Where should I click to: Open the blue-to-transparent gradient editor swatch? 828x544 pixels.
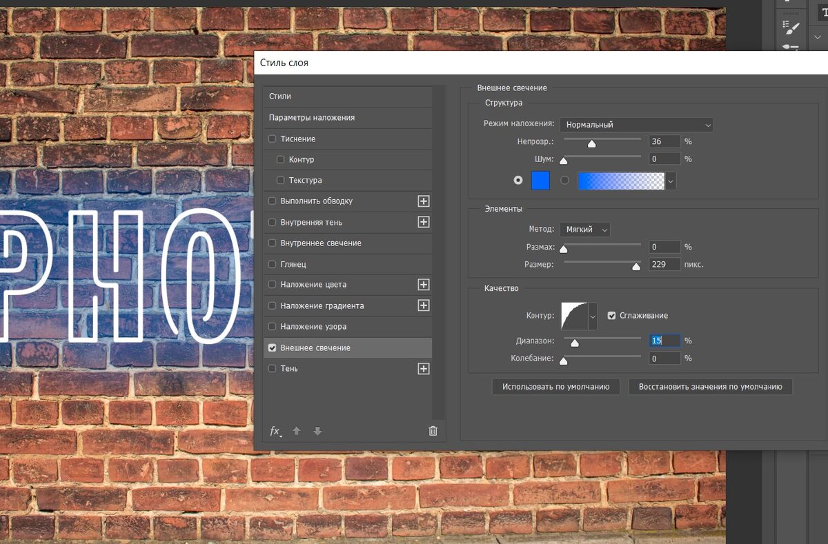coord(621,181)
